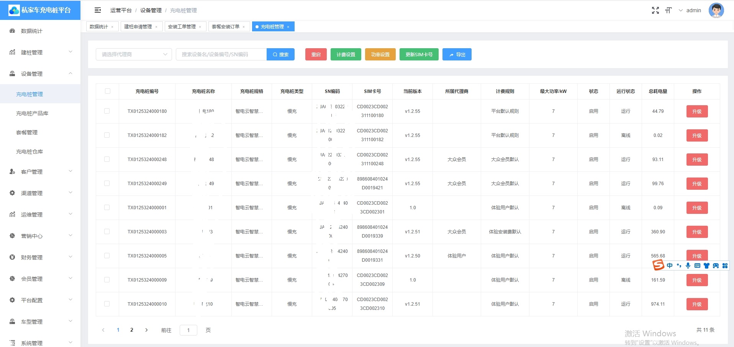Screen dimensions: 734x347
Task: Click the 建桩管理 sidebar icon
Action: pos(12,52)
